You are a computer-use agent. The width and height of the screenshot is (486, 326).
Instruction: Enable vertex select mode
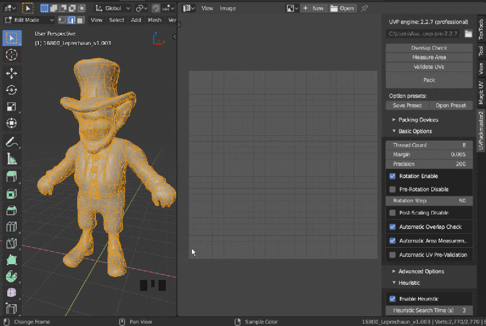click(x=62, y=20)
